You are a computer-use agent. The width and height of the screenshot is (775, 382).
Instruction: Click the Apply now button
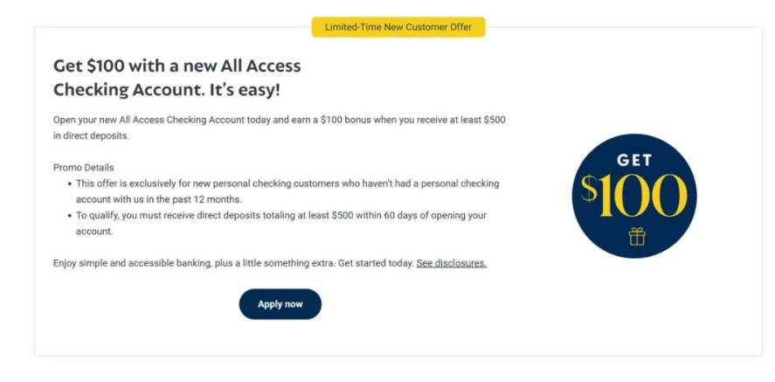point(280,304)
